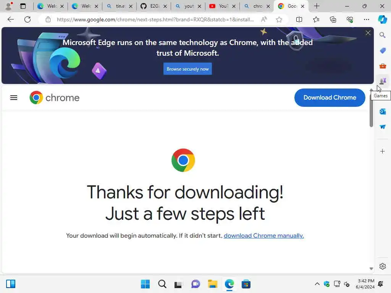391x293 pixels.
Task: Open sidebar Drop paper-plane icon
Action: [383, 127]
